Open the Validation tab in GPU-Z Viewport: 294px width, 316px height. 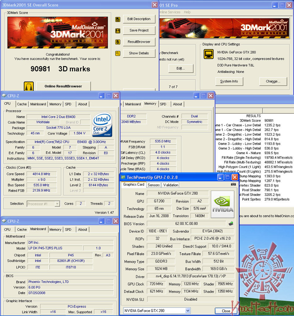tap(171, 185)
